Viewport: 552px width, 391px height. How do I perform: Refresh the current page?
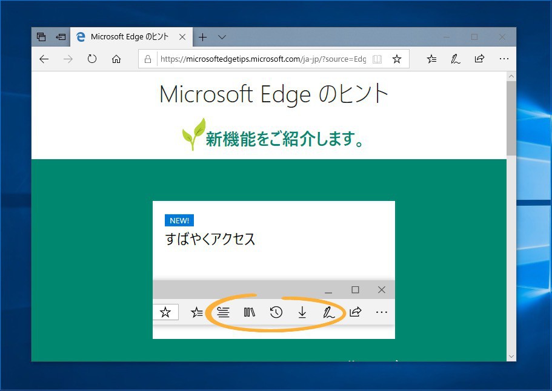click(x=92, y=59)
